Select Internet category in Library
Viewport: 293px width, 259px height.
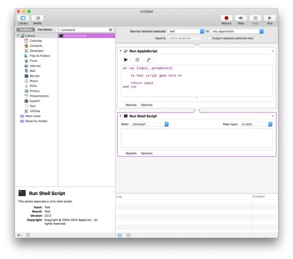pos(35,66)
